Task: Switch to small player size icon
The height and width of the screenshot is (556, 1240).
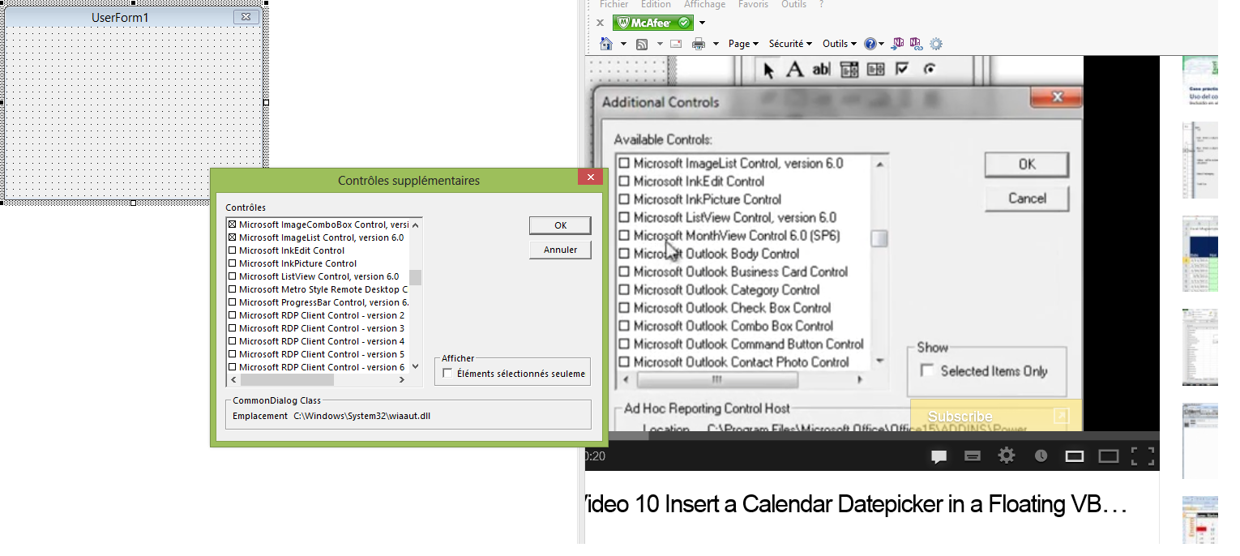Action: pyautogui.click(x=1075, y=456)
